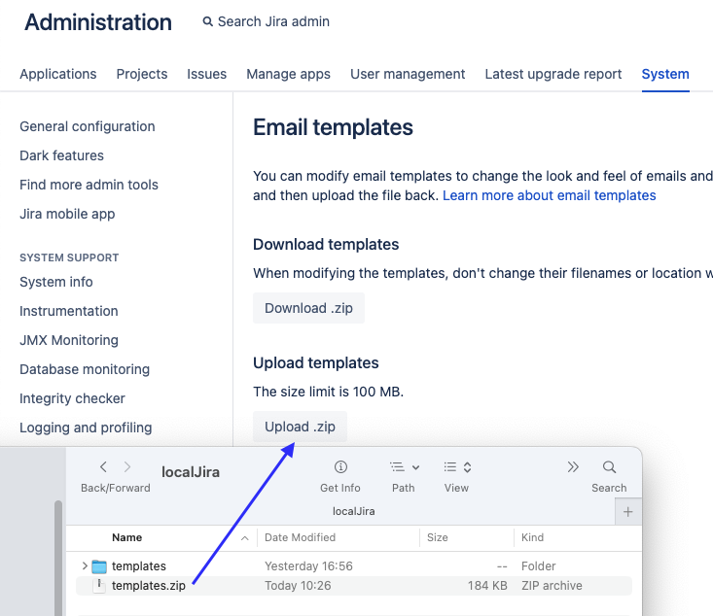Click 'Yesterday 16:56' date cell

click(x=308, y=566)
